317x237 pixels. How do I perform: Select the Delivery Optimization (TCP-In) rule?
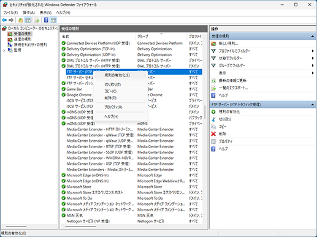[x=91, y=49]
